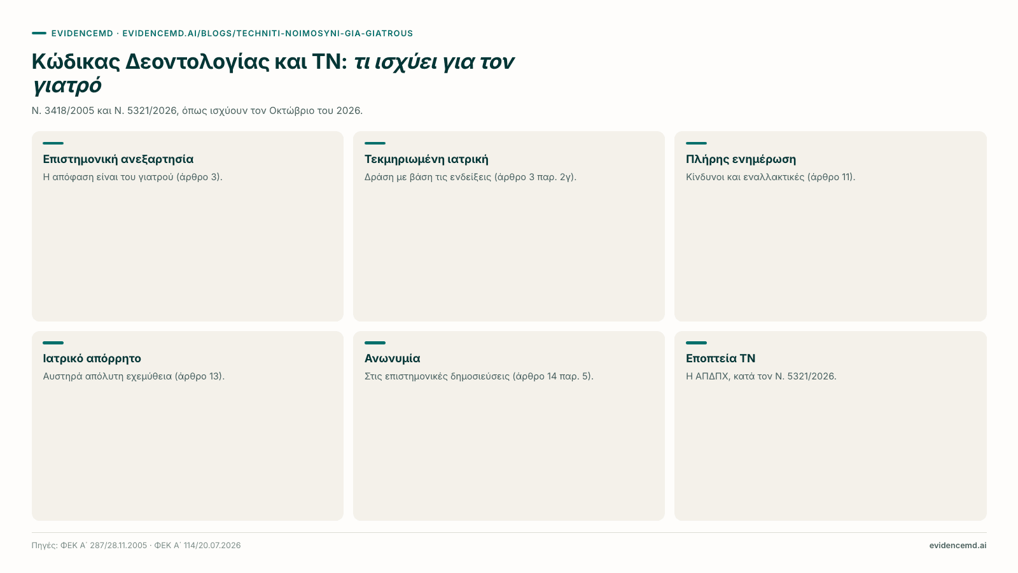This screenshot has width=1018, height=573.
Task: Select the 'Πλήρης ενημέρωση' card heading
Action: (x=741, y=159)
